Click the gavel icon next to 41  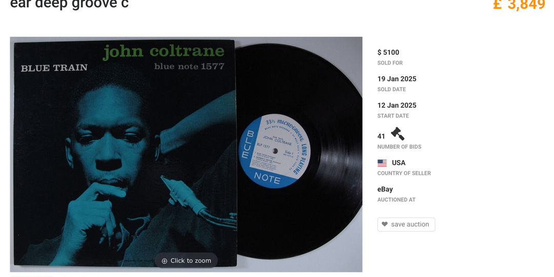coord(398,134)
